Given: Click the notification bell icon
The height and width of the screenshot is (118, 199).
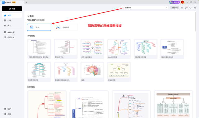Looking at the screenshot, I should pyautogui.click(x=182, y=8).
